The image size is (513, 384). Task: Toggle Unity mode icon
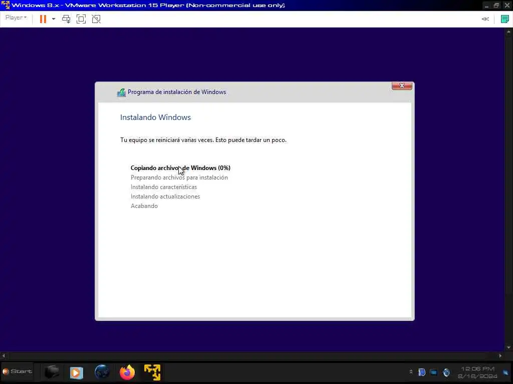(96, 19)
